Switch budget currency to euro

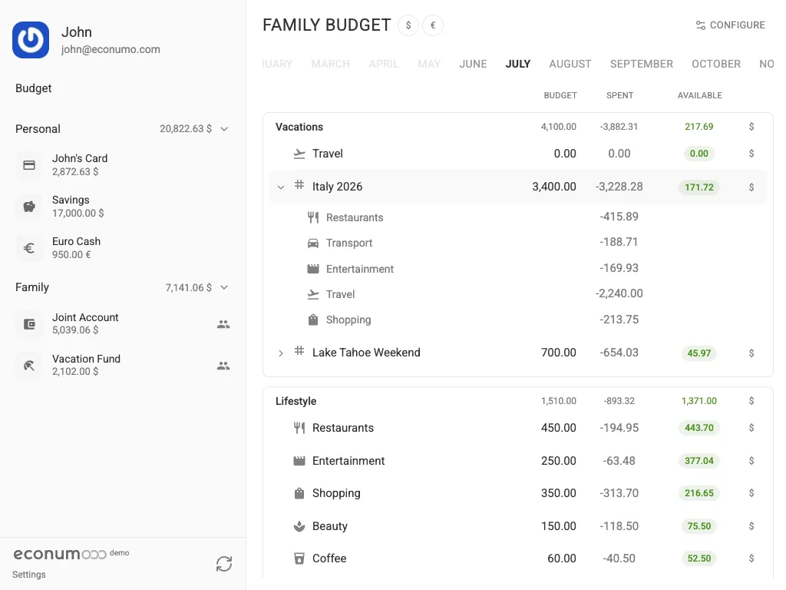[x=433, y=25]
